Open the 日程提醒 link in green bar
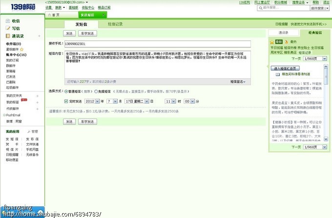332x218 pixels. (281, 24)
